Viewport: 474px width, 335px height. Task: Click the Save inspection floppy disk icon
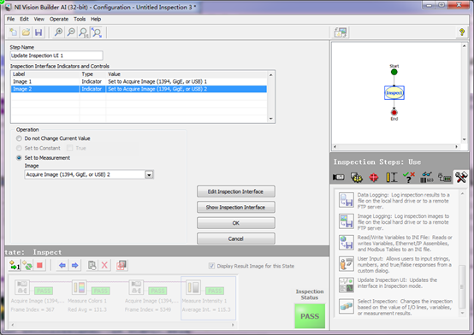39,32
